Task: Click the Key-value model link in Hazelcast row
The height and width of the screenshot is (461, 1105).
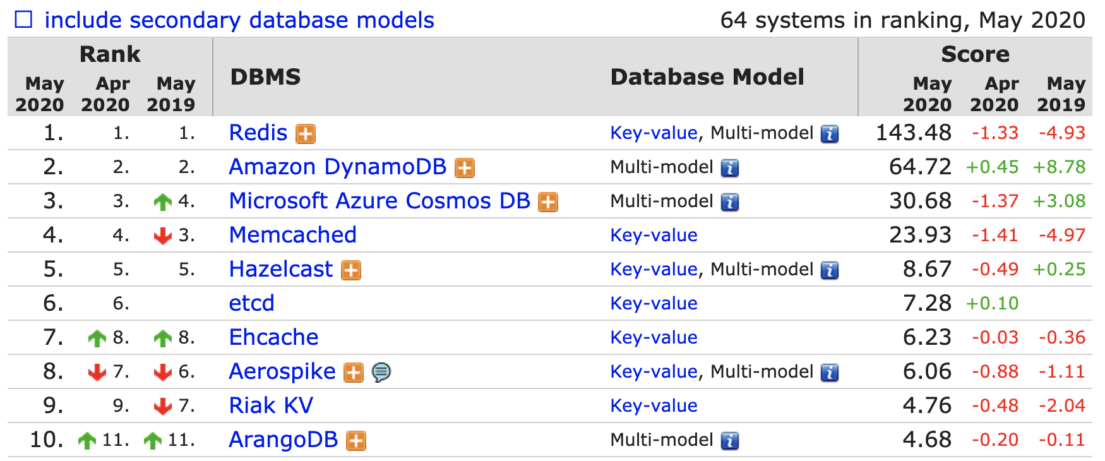Action: (654, 270)
